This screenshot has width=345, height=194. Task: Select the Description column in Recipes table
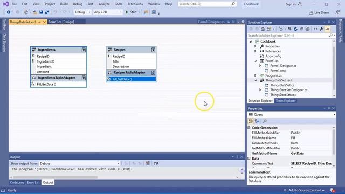(121, 66)
